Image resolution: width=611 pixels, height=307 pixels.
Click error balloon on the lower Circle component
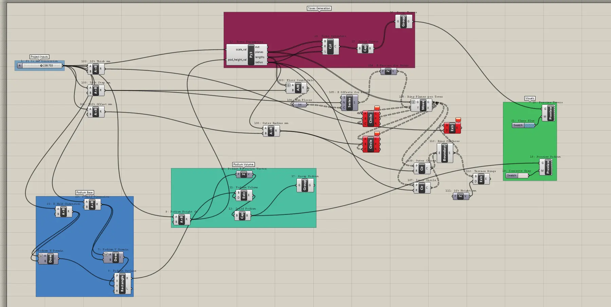point(377,134)
